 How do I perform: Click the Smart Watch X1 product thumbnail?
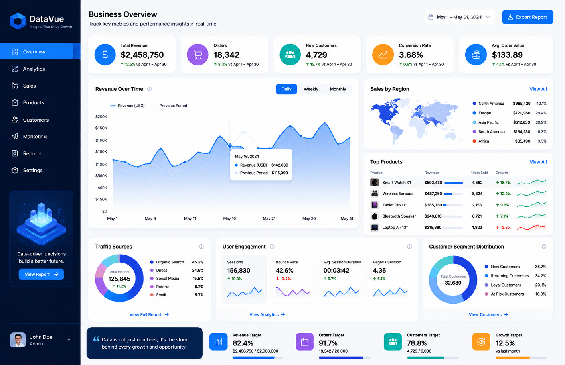374,182
